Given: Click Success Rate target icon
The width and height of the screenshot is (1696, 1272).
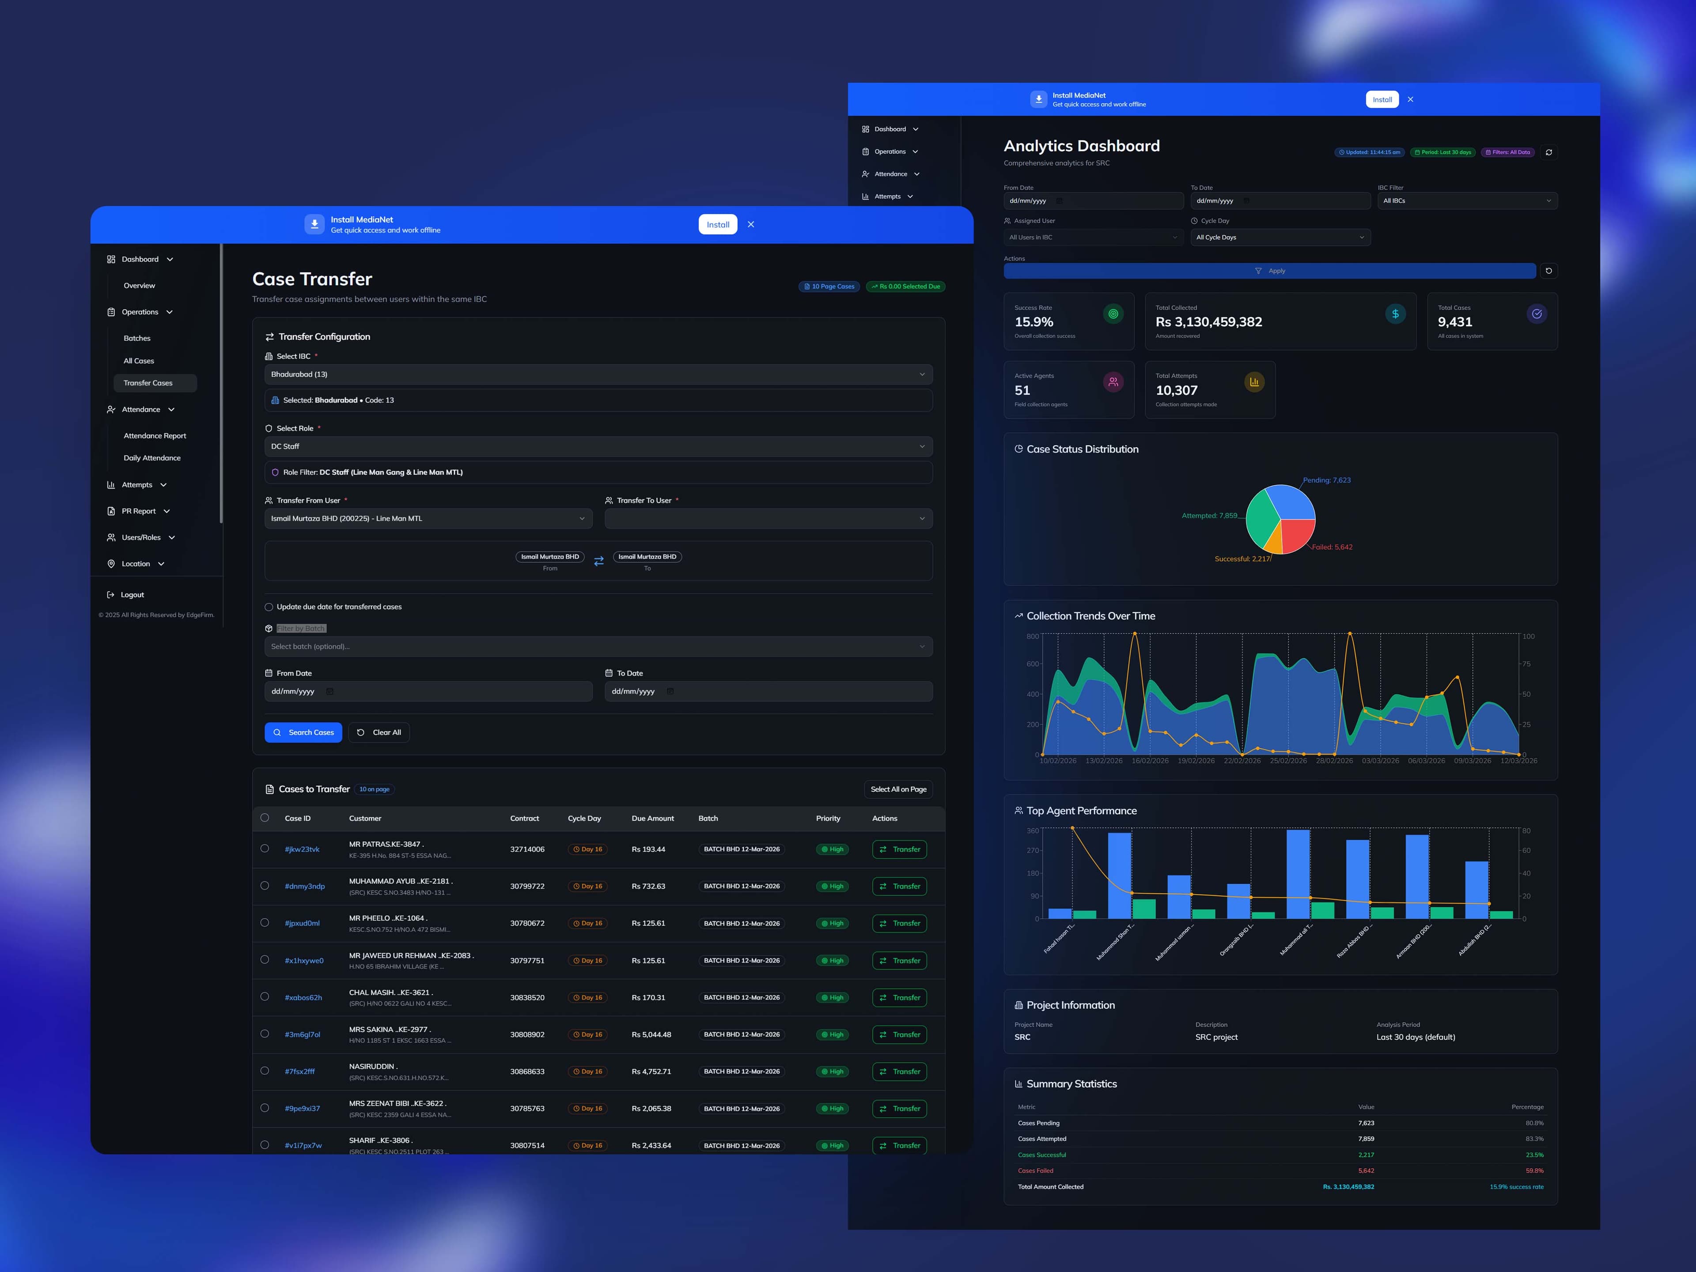Looking at the screenshot, I should tap(1113, 313).
